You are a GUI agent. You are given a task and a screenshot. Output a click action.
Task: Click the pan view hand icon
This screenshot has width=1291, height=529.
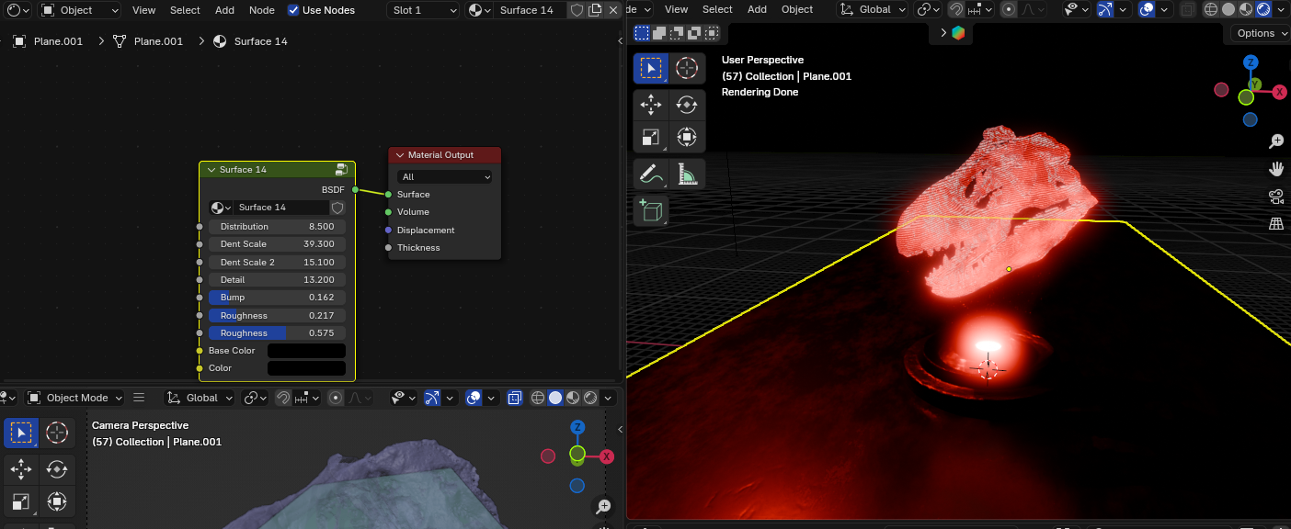1276,169
